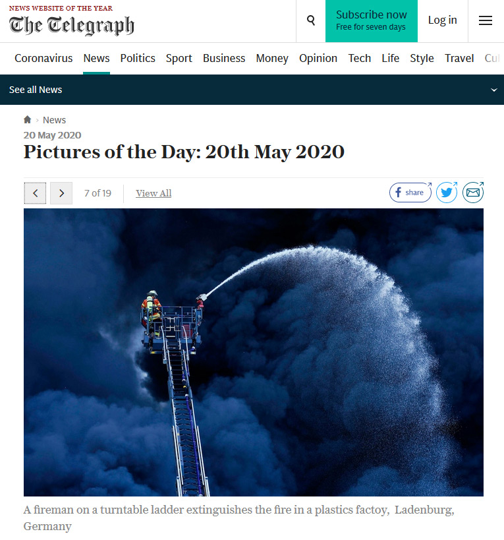Screen dimensions: 504x540
Task: Select the Coronavirus menu item
Action: (43, 58)
